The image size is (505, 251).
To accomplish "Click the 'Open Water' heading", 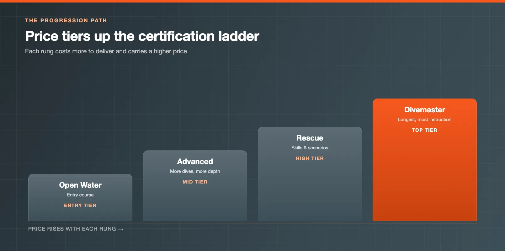I will coord(80,185).
